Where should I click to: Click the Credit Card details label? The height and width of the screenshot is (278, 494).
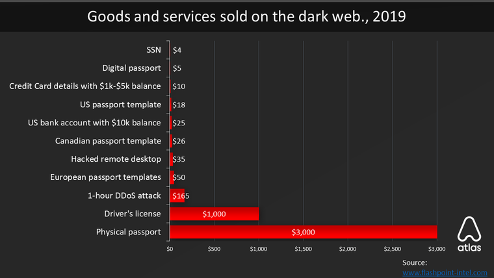(85, 86)
